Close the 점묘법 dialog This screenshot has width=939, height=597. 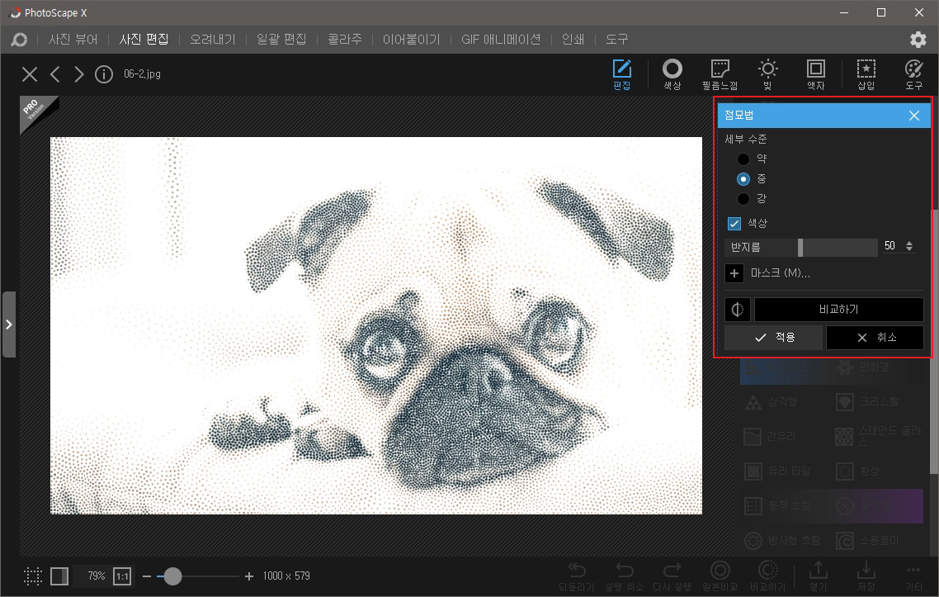(914, 116)
